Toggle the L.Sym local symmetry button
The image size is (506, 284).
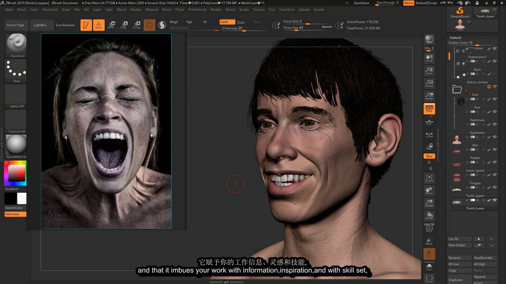point(429,135)
